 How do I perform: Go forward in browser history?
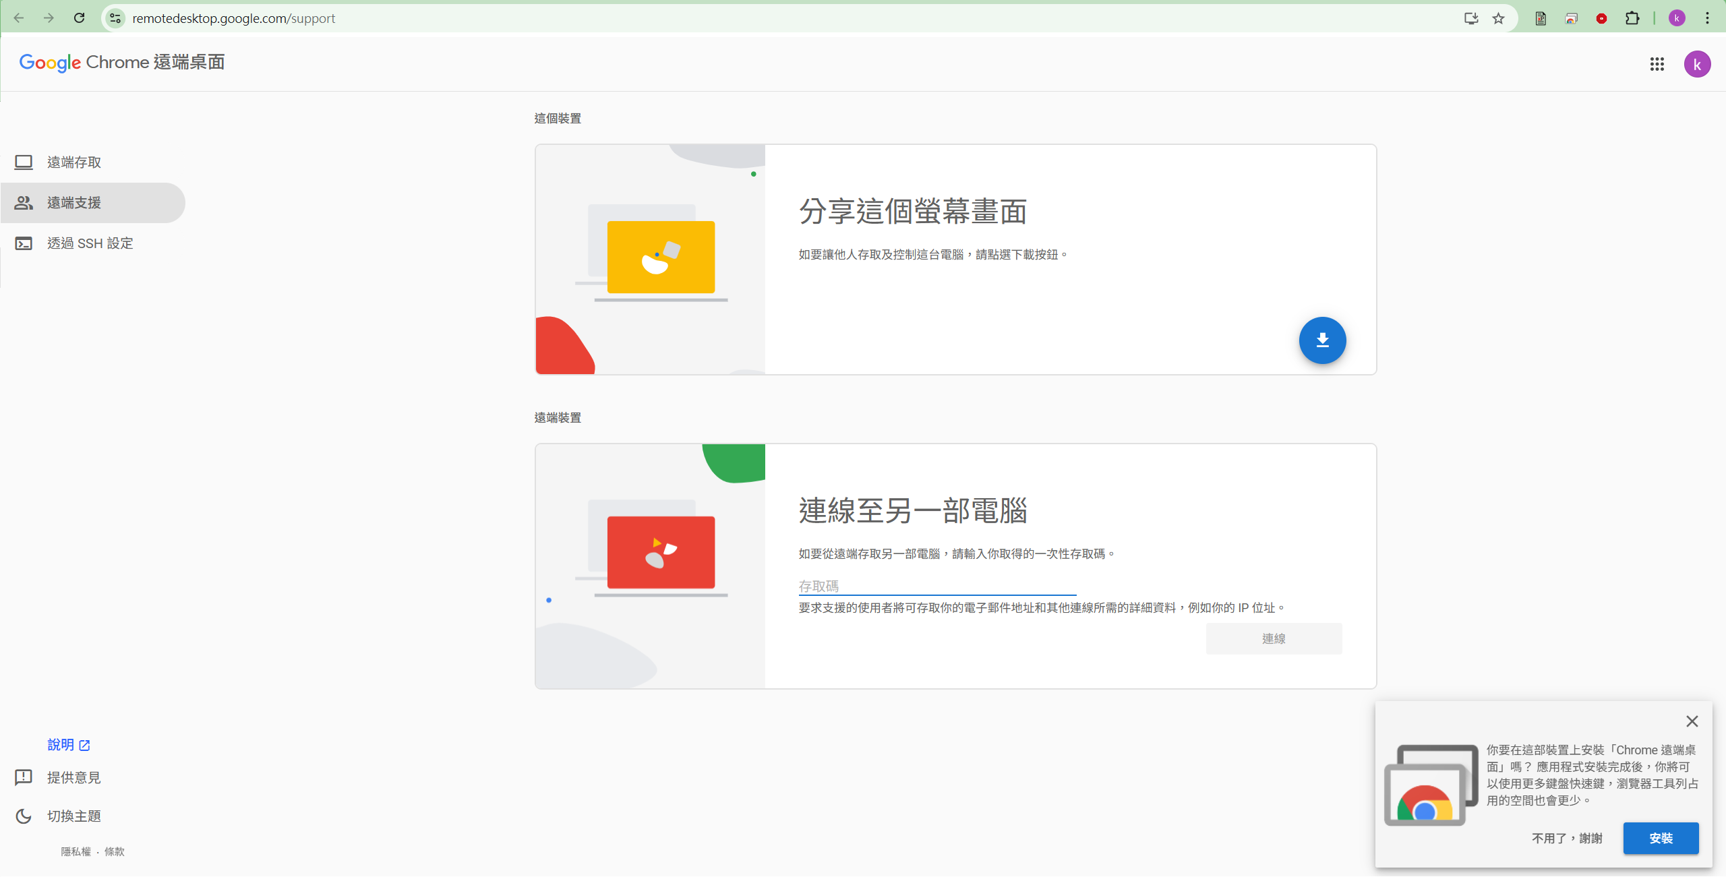coord(49,18)
